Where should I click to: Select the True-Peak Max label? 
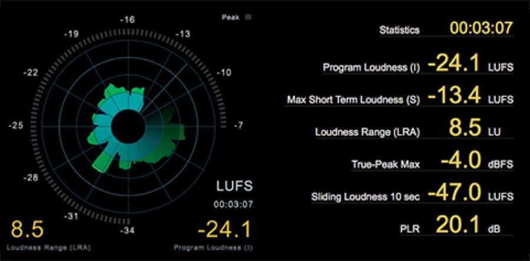[x=386, y=165]
